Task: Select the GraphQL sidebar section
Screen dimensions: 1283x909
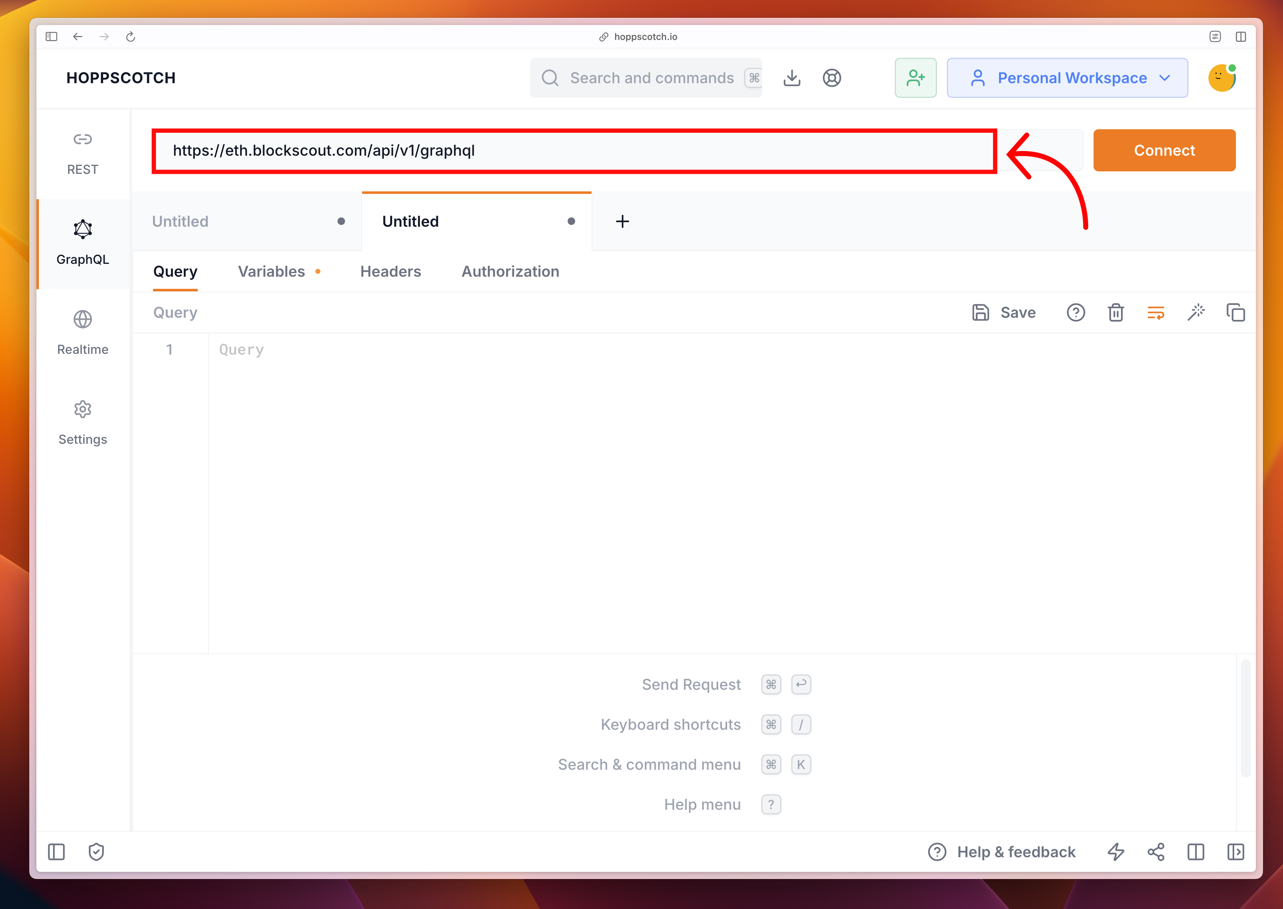Action: point(83,244)
